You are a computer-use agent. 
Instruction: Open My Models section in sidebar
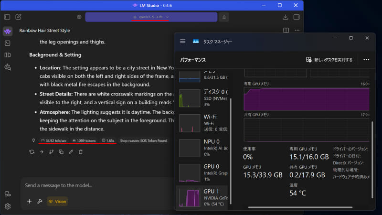(8, 55)
